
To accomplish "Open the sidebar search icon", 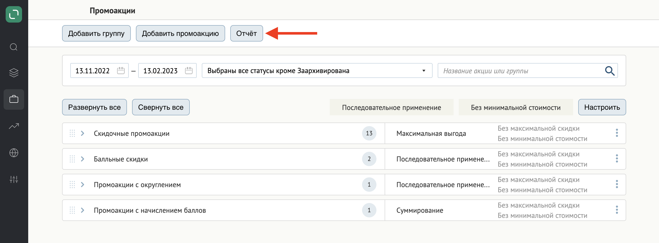I will pos(14,47).
